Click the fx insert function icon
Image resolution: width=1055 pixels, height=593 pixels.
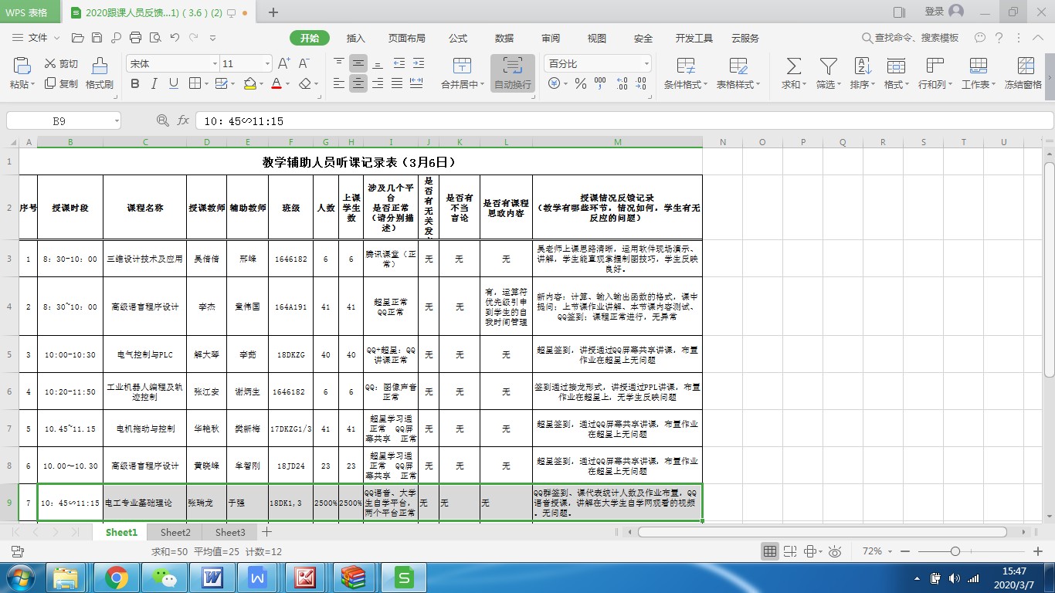click(x=183, y=121)
